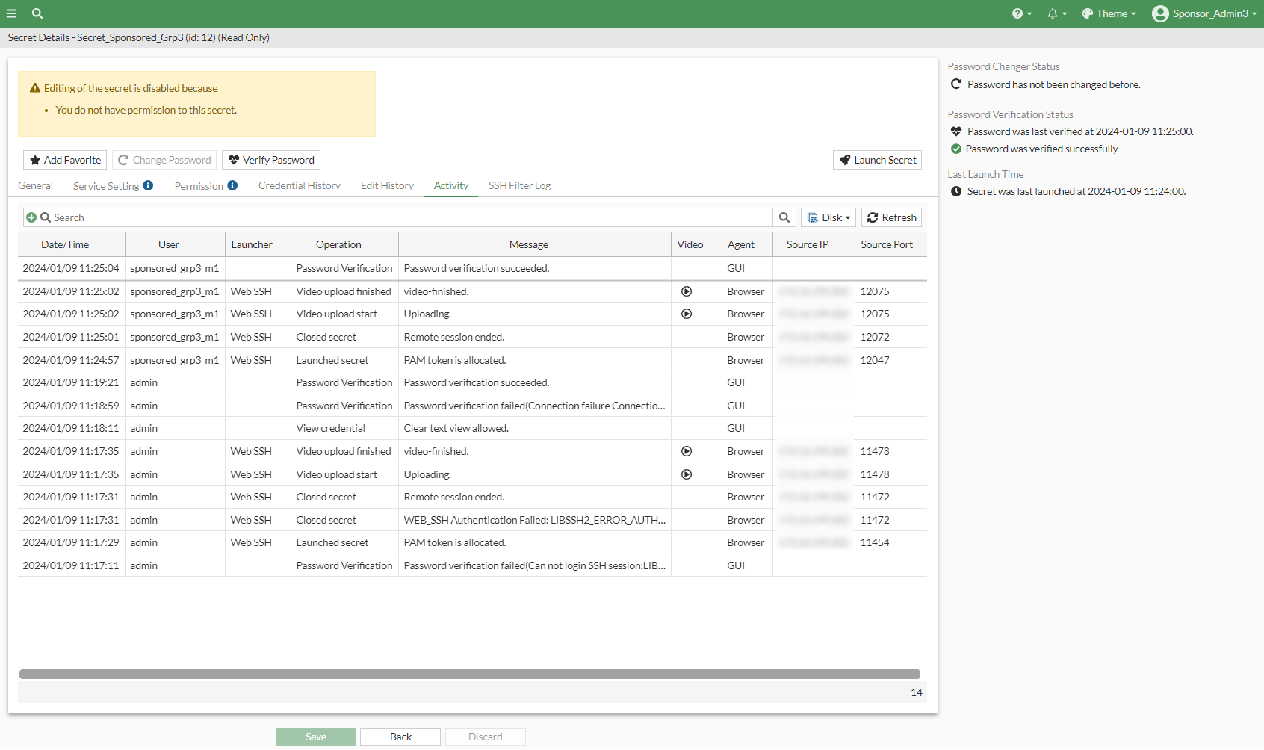
Task: Open the SSH Filter Log tab
Action: coord(519,185)
